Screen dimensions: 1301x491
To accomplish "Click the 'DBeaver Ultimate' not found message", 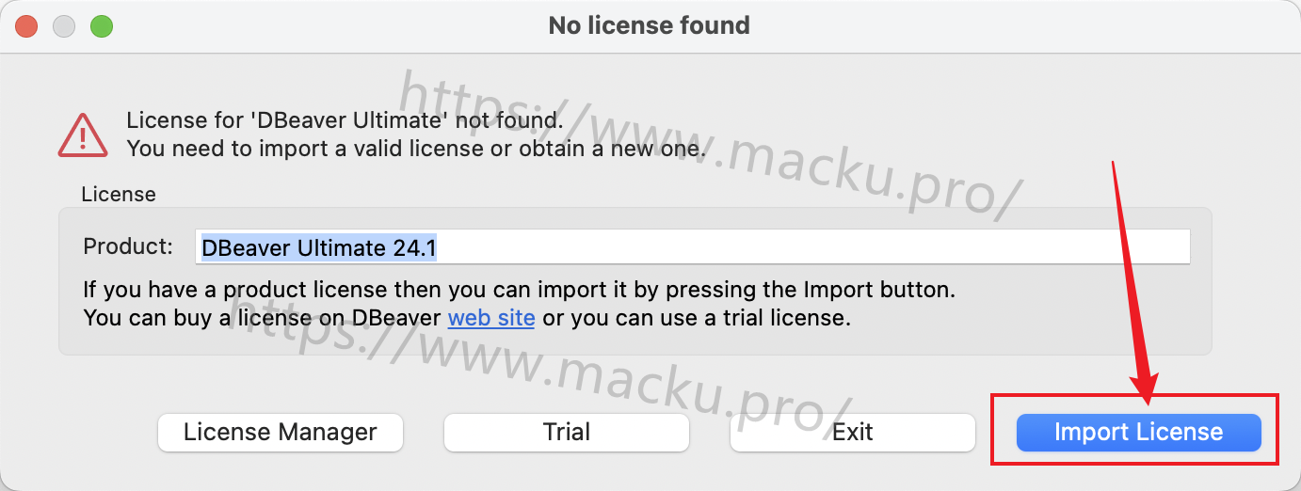I will (x=345, y=120).
